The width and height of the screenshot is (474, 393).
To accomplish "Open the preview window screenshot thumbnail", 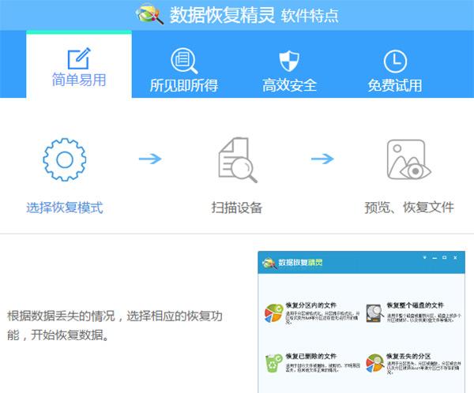I will click(361, 322).
